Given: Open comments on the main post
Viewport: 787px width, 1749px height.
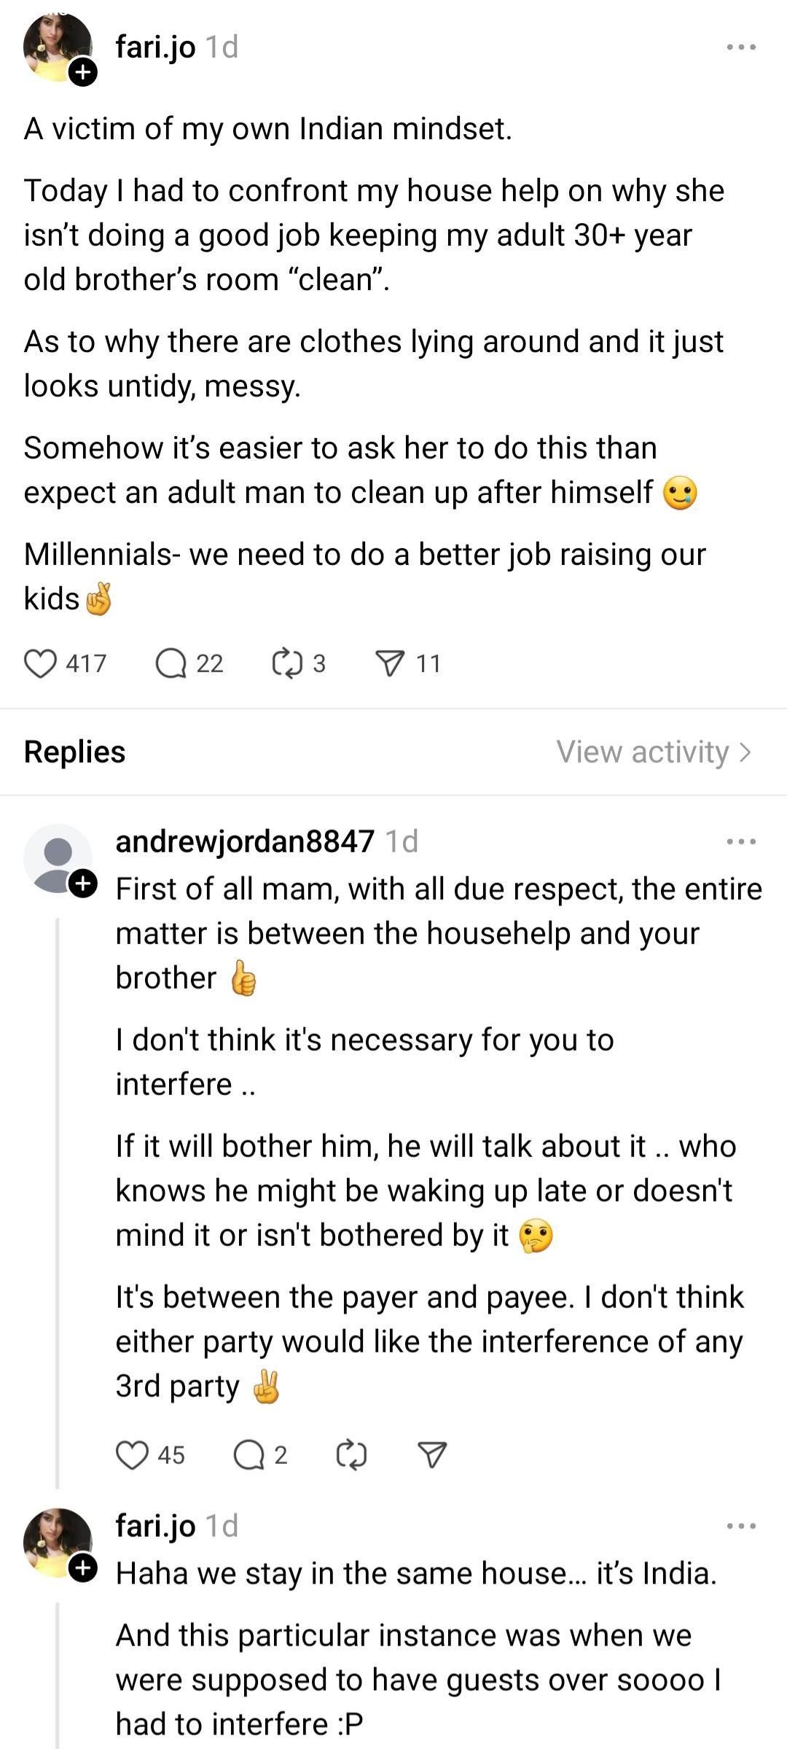Looking at the screenshot, I should click(x=171, y=663).
